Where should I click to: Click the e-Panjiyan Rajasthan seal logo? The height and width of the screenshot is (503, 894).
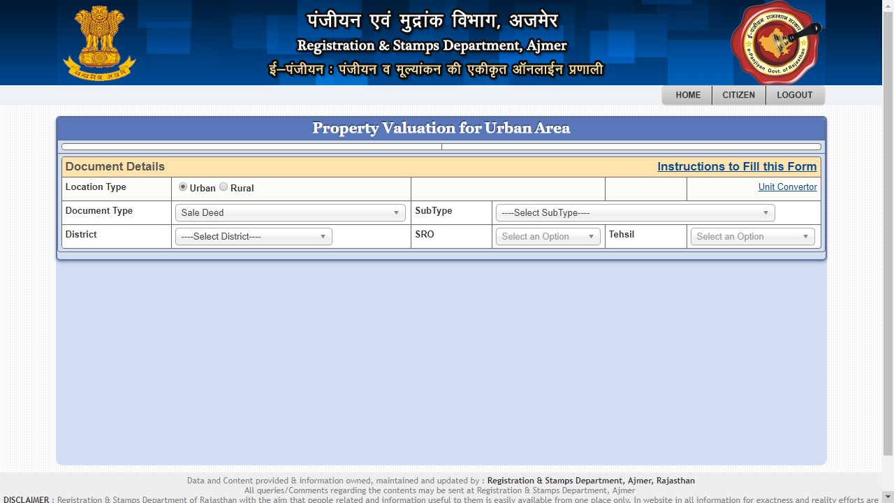coord(775,42)
